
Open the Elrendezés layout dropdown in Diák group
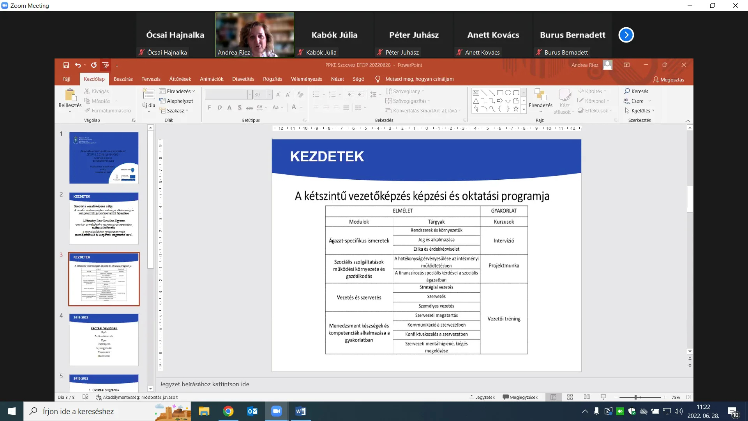[x=177, y=91]
